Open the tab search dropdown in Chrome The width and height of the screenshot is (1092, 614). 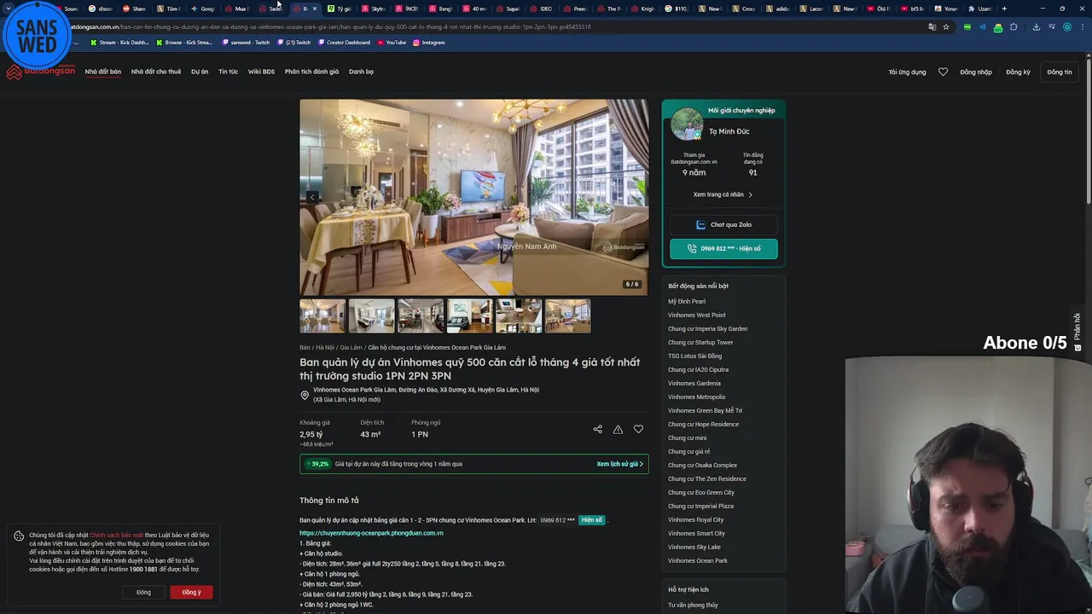pos(8,9)
